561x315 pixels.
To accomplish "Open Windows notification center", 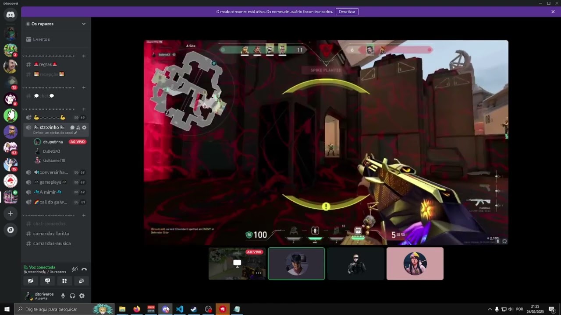I will (551, 309).
